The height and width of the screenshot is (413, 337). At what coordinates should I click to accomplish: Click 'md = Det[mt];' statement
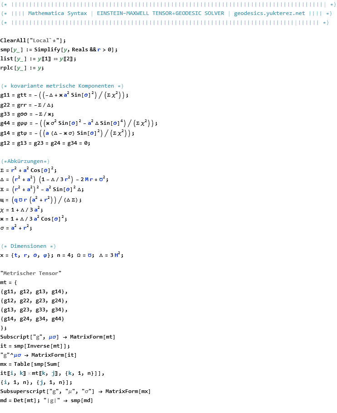pyautogui.click(x=20, y=400)
